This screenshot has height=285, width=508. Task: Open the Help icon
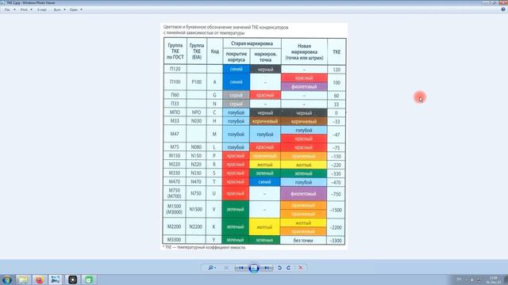pyautogui.click(x=503, y=9)
